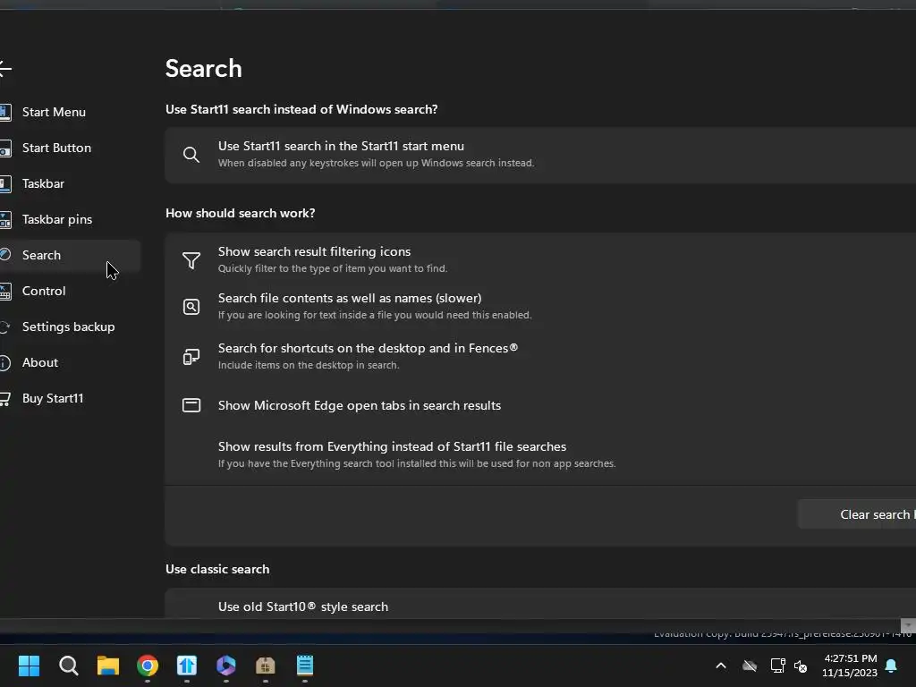Open the Buy Start11 page
This screenshot has width=916, height=687.
(x=53, y=398)
